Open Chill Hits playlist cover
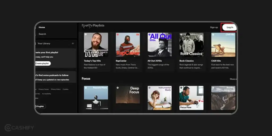Screen dimensions: 272x136 pyautogui.click(x=223, y=45)
